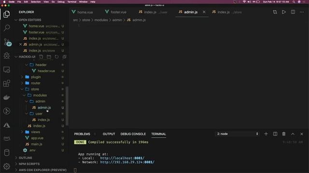
Task: Close the admin.js editor tab
Action: [204, 12]
